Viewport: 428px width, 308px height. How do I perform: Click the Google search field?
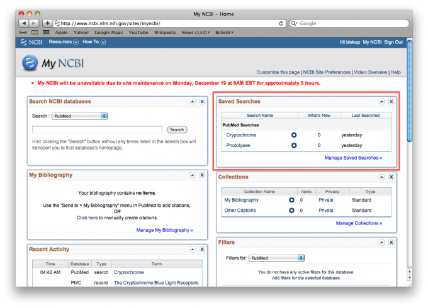[349, 23]
